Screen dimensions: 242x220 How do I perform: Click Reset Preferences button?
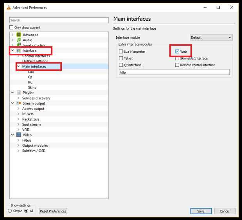pyautogui.click(x=53, y=211)
